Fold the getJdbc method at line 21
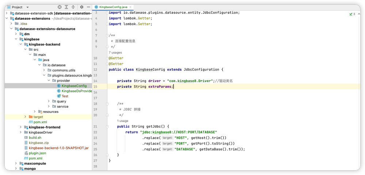The height and width of the screenshot is (175, 365). (107, 127)
